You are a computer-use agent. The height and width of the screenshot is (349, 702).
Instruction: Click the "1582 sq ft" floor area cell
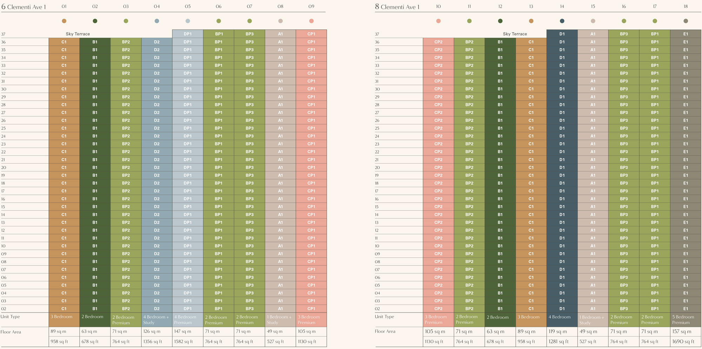click(x=188, y=342)
